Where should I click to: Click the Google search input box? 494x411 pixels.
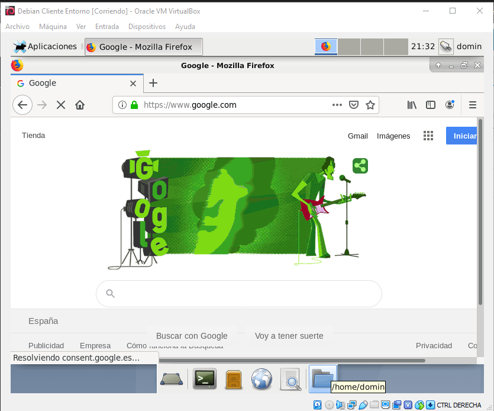pos(239,293)
